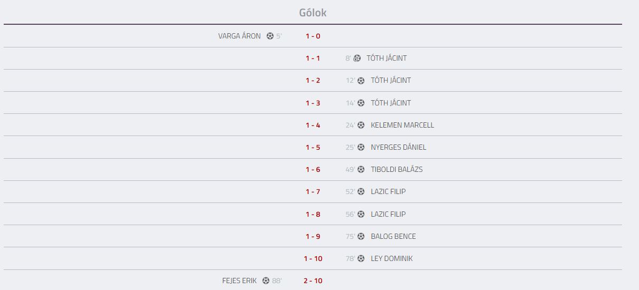Open Nyerges Dániel's profile
639x290 pixels.
[398, 148]
